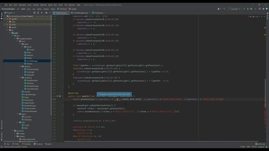Viewport: 269px width, 151px height.
Task: Hide the Project tool window with minus icon
Action: (50, 13)
